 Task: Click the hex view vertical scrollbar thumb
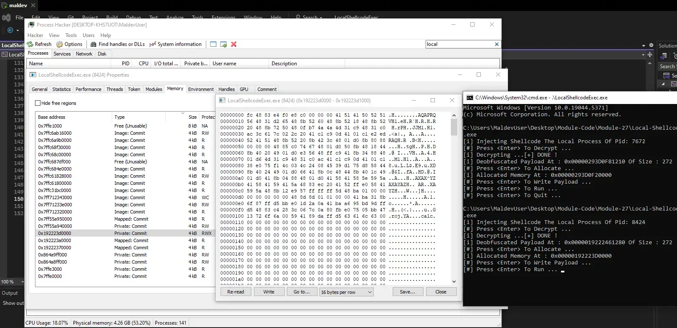pyautogui.click(x=454, y=127)
